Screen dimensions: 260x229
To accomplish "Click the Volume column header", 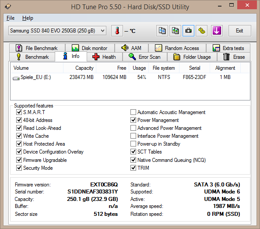I will (x=37, y=68).
